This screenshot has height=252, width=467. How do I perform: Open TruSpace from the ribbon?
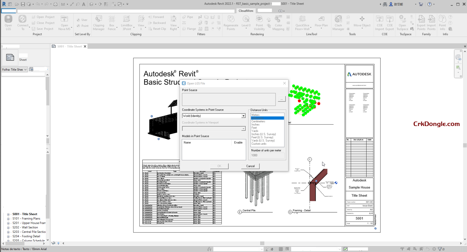[402, 22]
